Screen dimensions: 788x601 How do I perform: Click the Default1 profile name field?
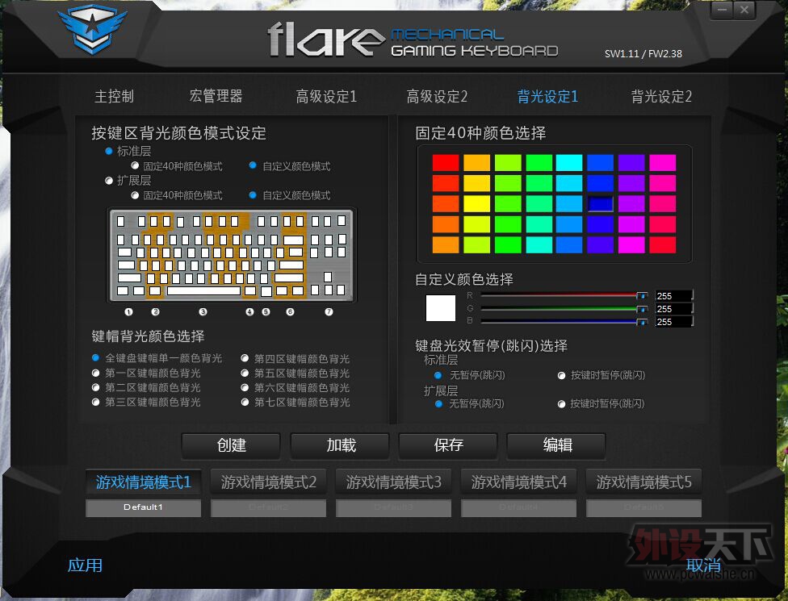point(143,507)
